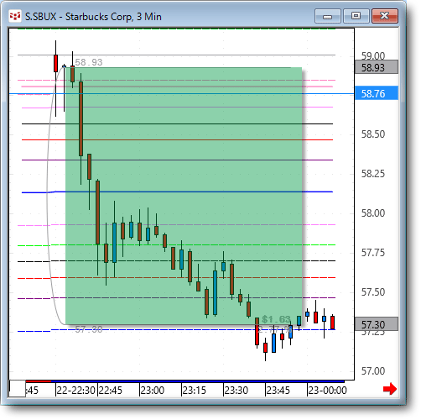The width and height of the screenshot is (421, 420).
Task: Click the 23:00 time axis label
Action: [153, 390]
